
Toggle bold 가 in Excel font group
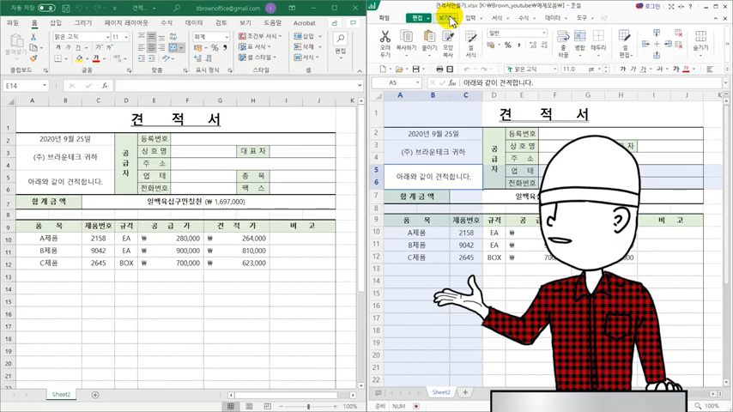58,47
